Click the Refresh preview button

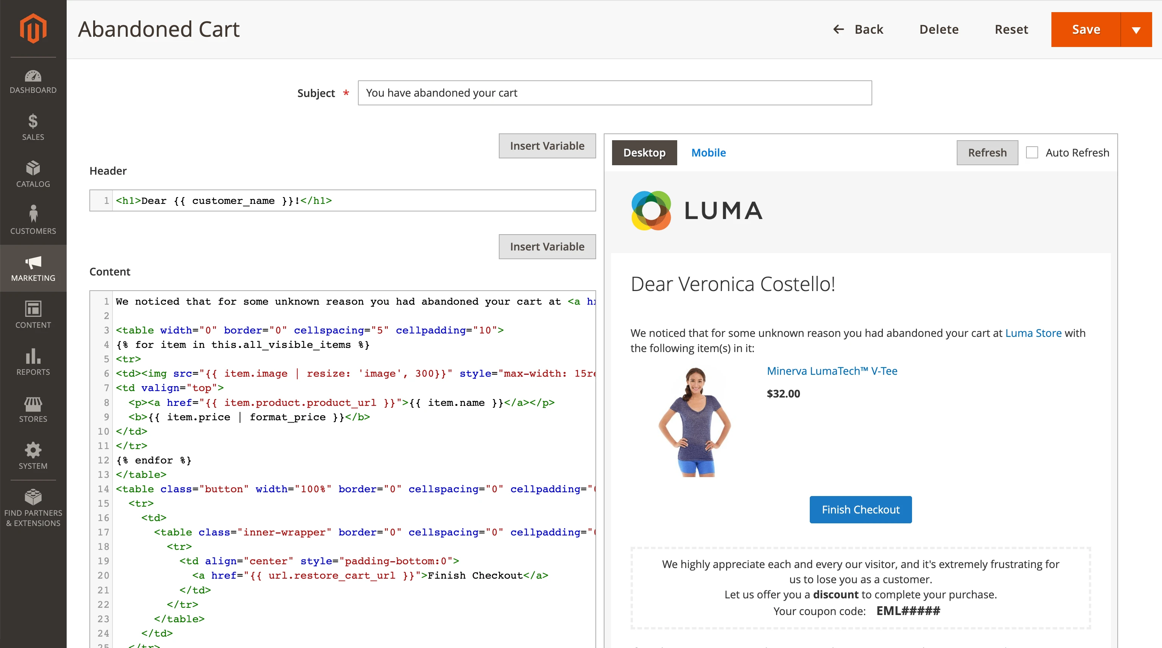[987, 152]
